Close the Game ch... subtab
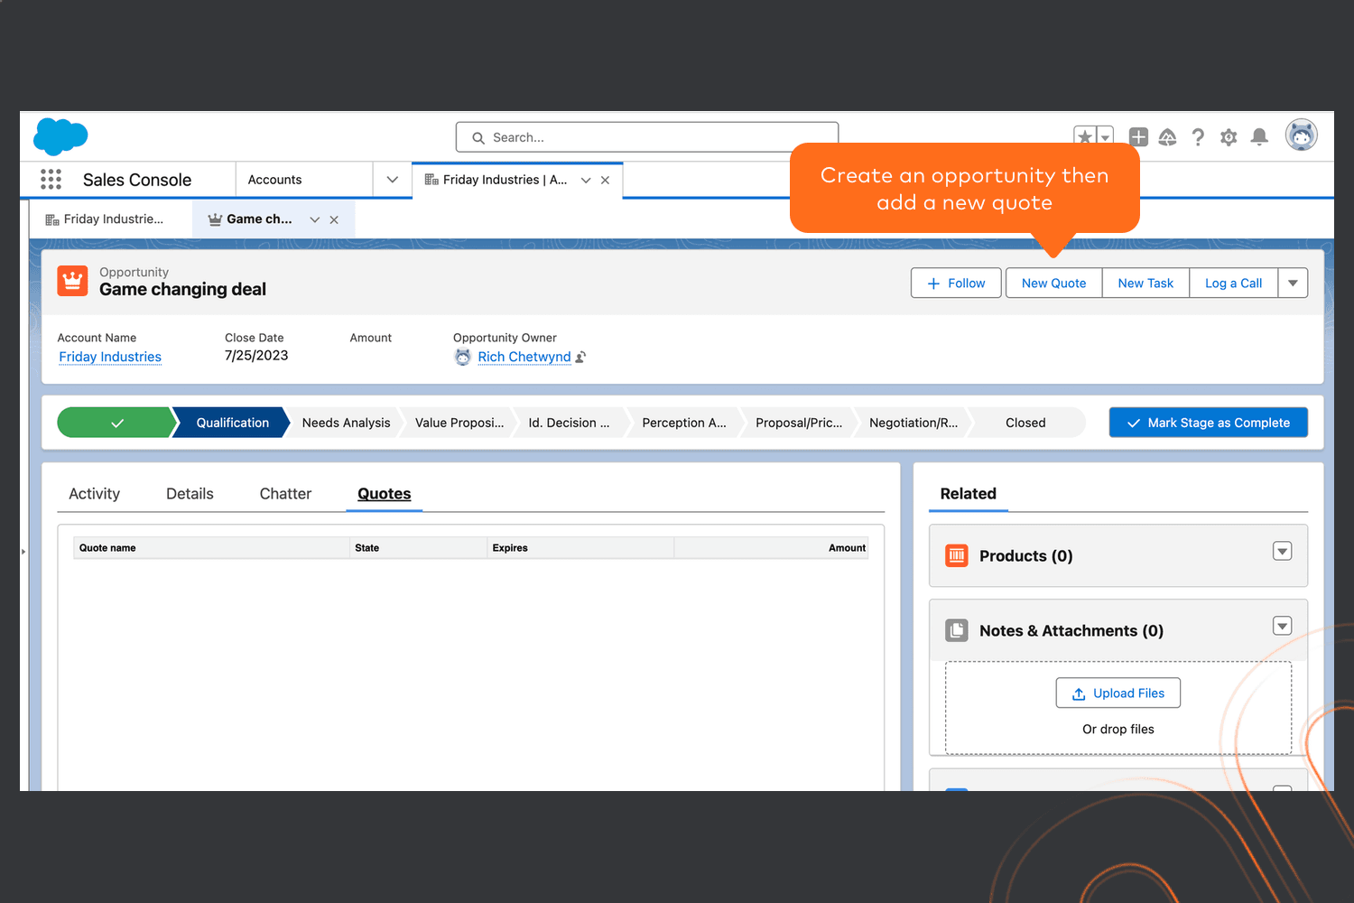This screenshot has width=1354, height=903. tap(334, 219)
